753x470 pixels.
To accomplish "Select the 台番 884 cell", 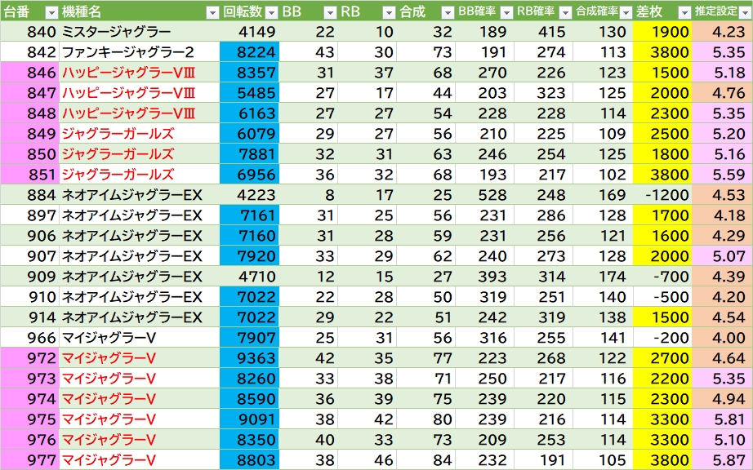I will [29, 195].
